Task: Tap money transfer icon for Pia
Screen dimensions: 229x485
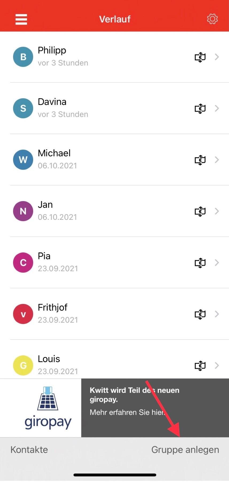Action: point(200,263)
